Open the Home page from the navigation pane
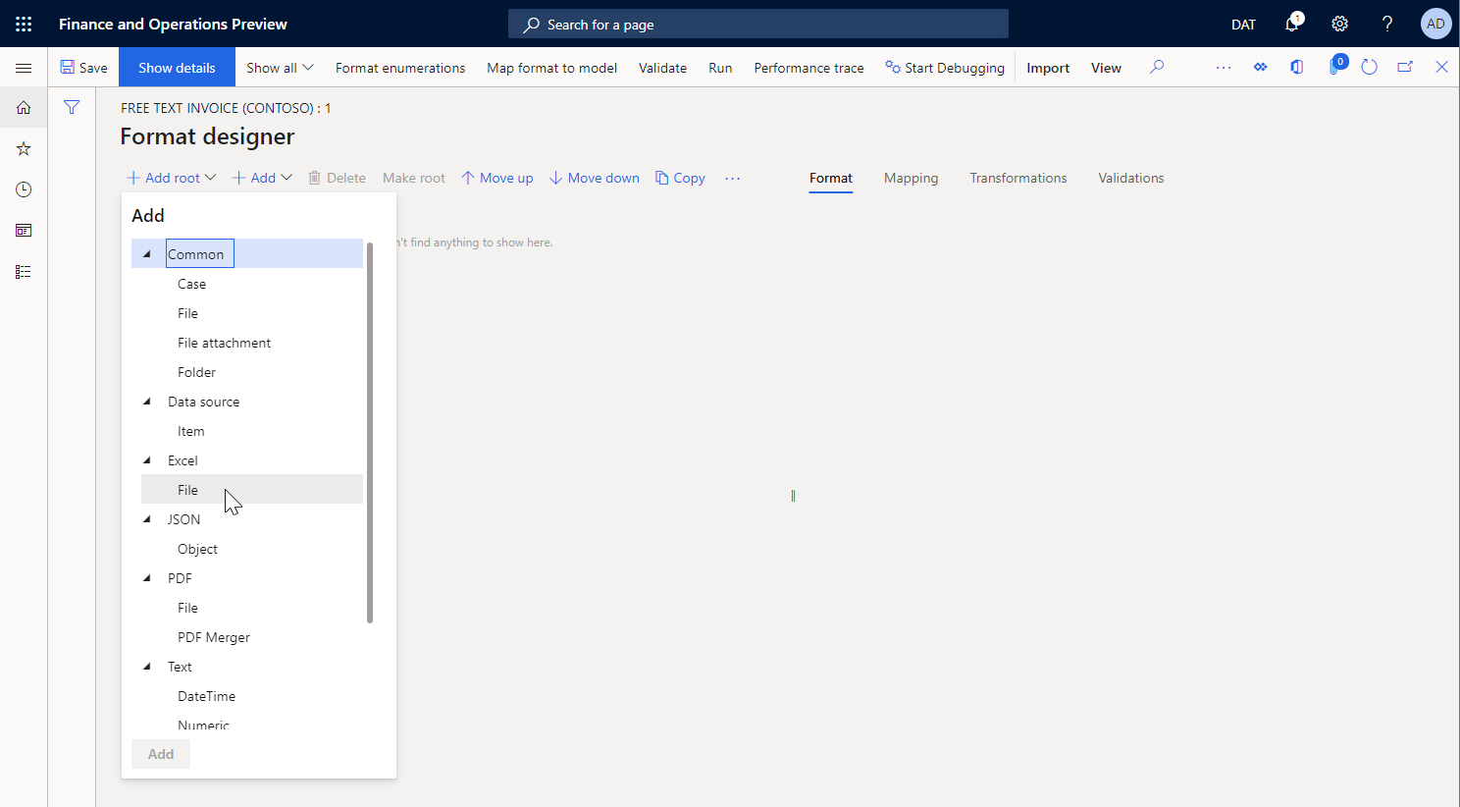 (x=24, y=108)
